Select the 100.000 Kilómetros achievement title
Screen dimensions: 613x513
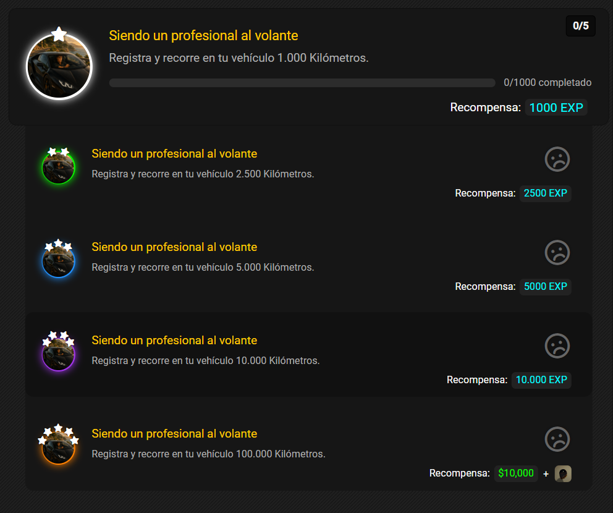[x=174, y=434]
